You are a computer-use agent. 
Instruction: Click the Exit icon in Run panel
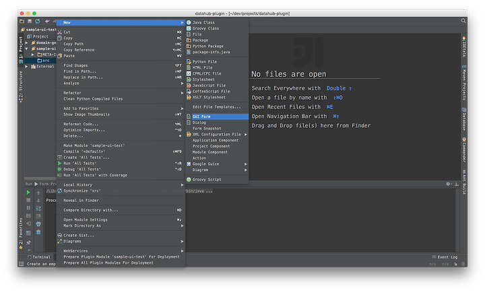pos(28,223)
